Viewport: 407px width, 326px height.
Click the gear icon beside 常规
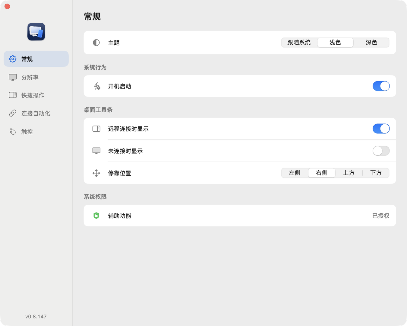pos(13,59)
